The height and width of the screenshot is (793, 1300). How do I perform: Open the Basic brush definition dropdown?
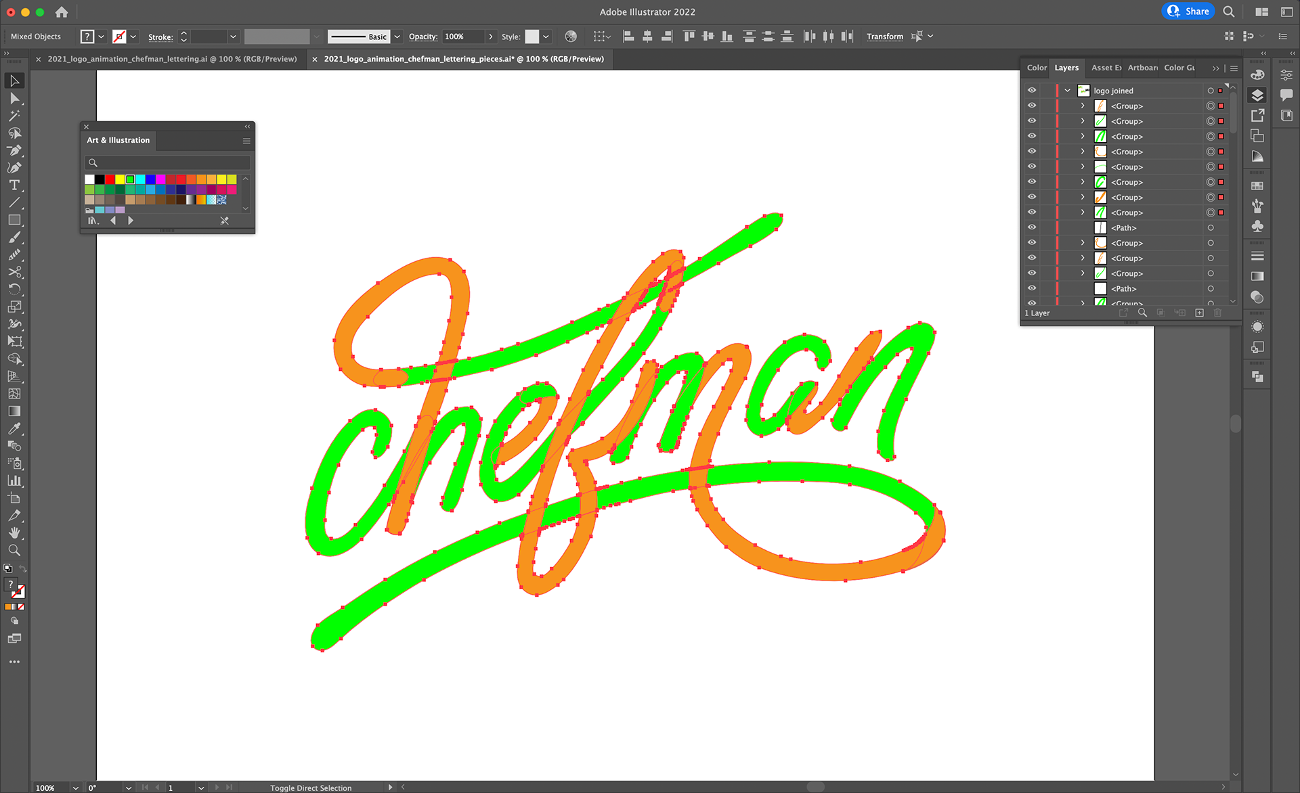point(397,37)
